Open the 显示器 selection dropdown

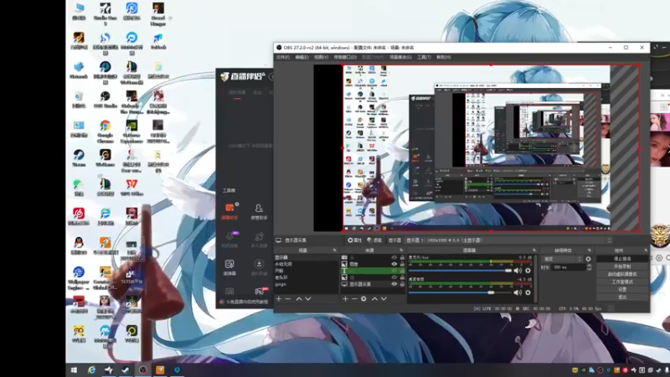click(x=508, y=240)
